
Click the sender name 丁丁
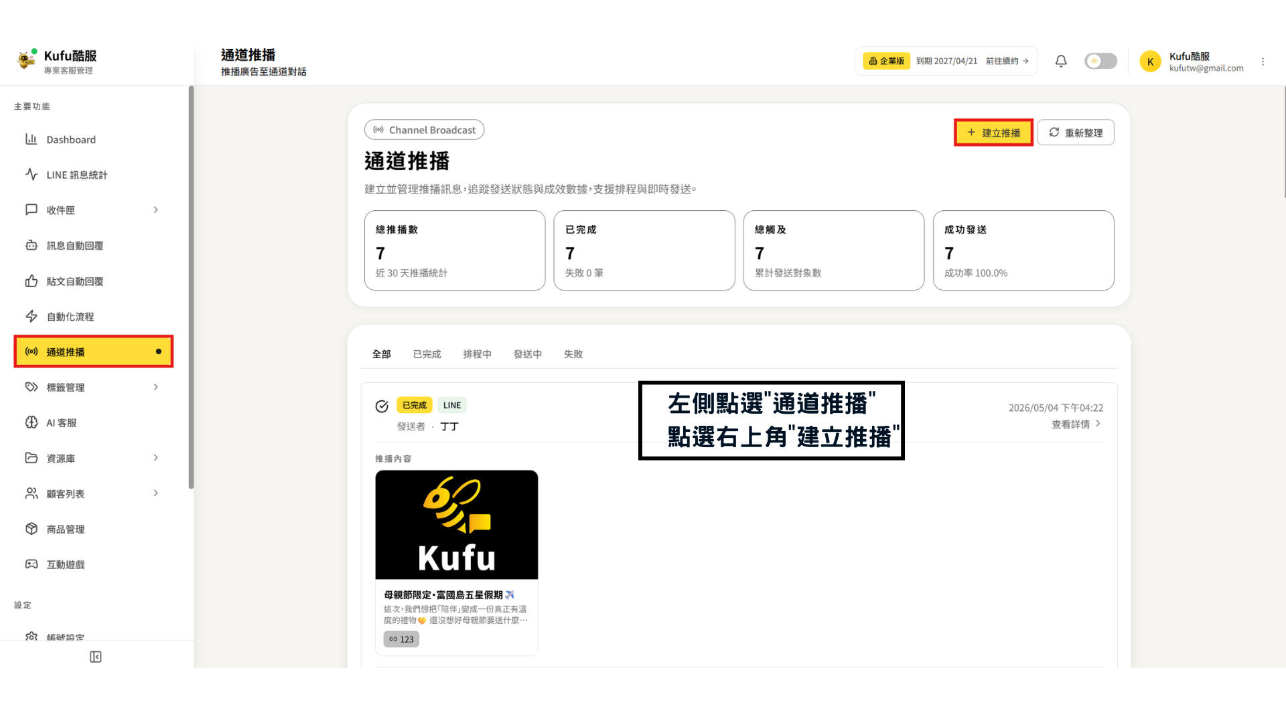(x=449, y=426)
